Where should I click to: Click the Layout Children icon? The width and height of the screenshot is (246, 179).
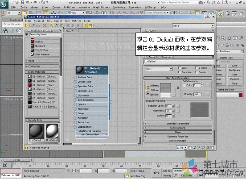[x=78, y=25]
